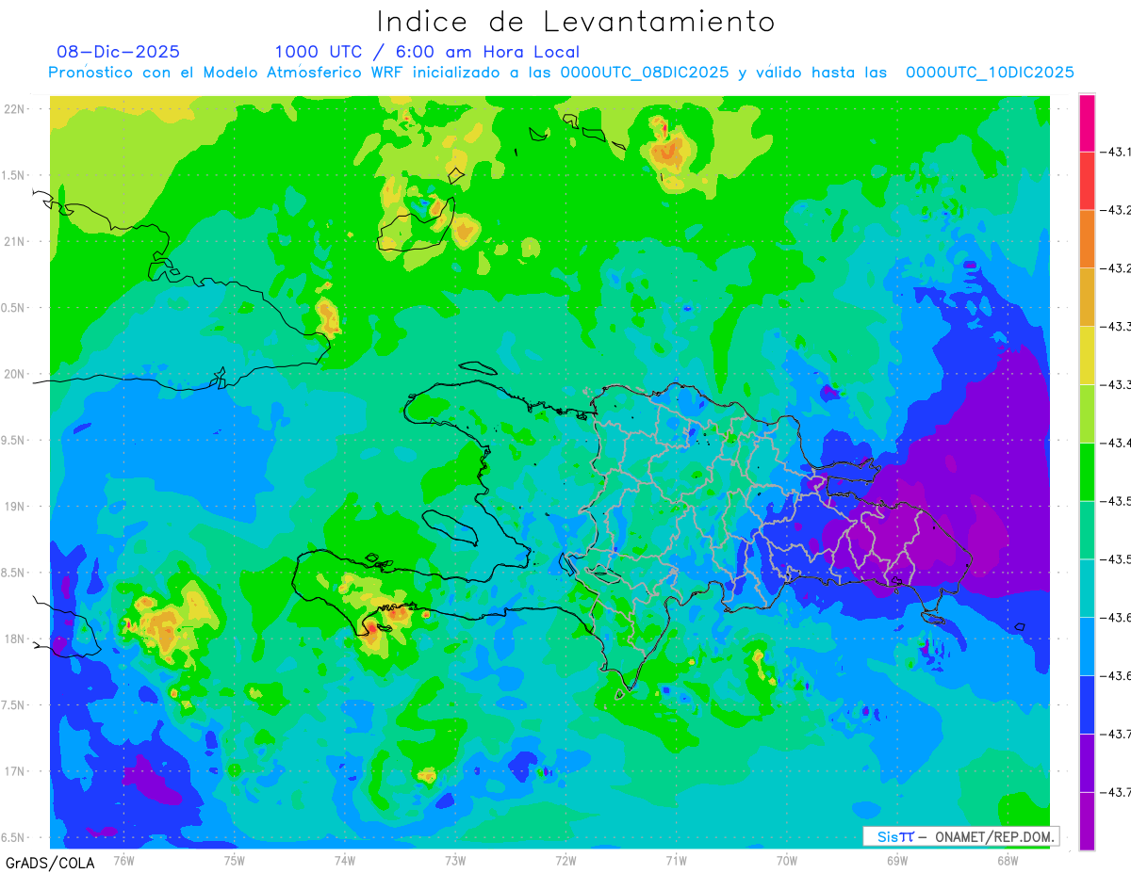Pick the purple swatch at the scale bottom
The height and width of the screenshot is (873, 1131).
[1087, 822]
